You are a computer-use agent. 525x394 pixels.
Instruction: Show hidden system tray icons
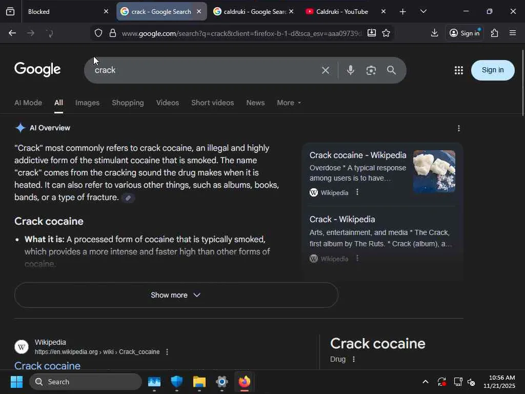(x=425, y=382)
